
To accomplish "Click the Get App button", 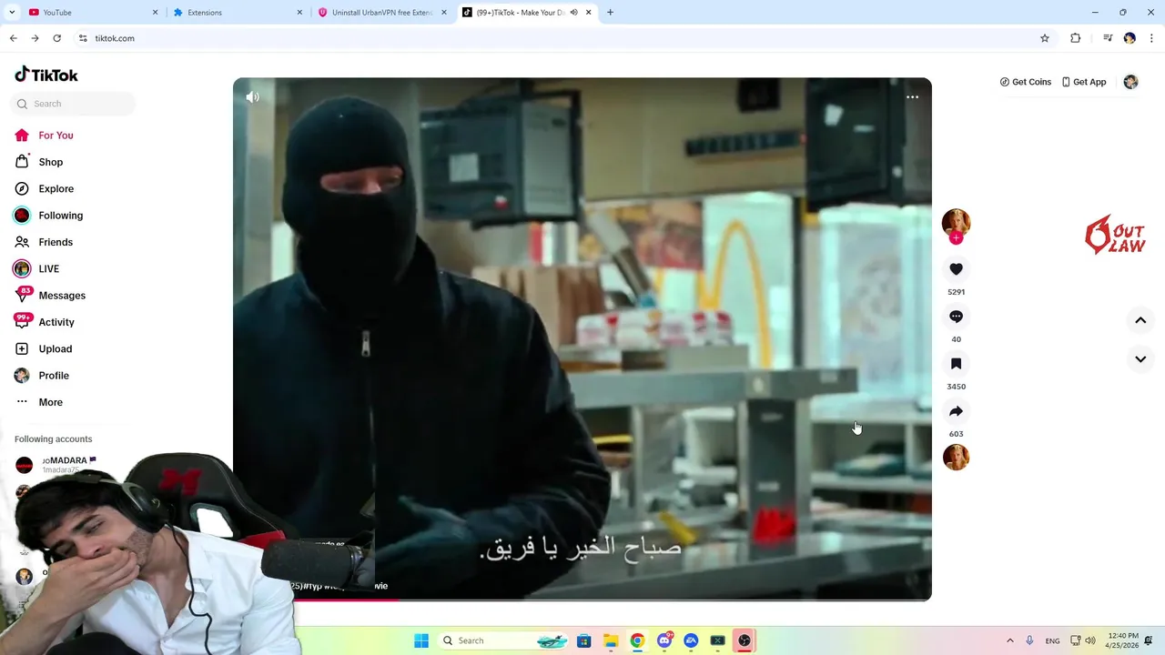I will point(1083,82).
